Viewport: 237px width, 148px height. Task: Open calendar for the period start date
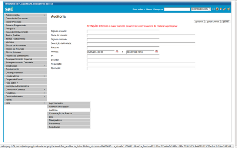tap(117, 52)
